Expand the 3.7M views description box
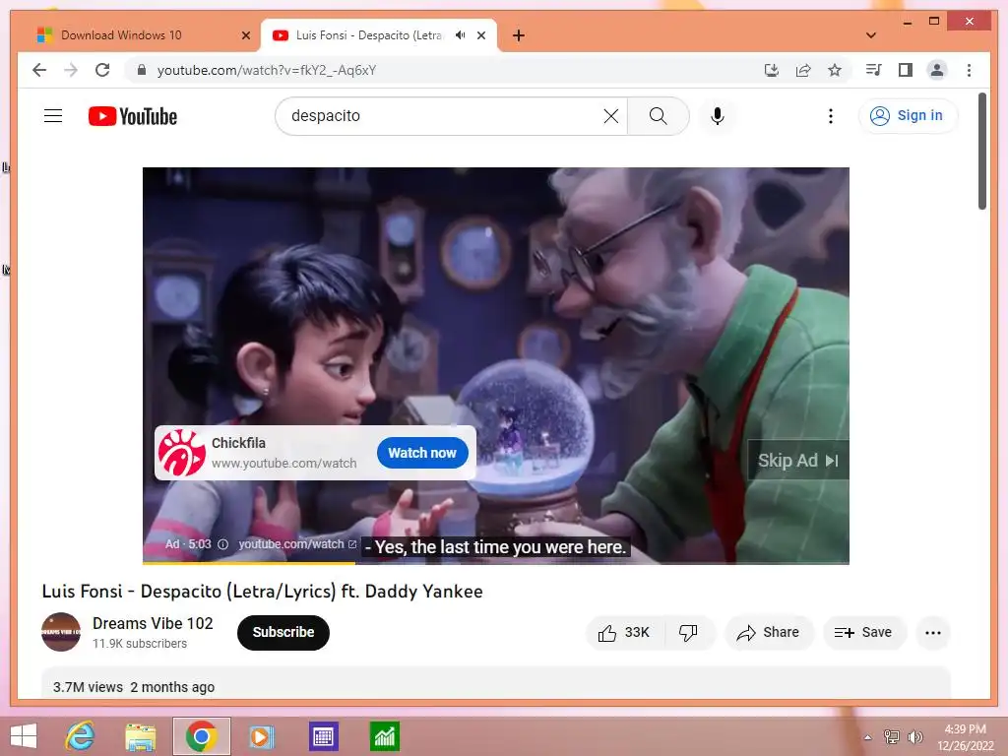Image resolution: width=1008 pixels, height=756 pixels. tap(496, 683)
